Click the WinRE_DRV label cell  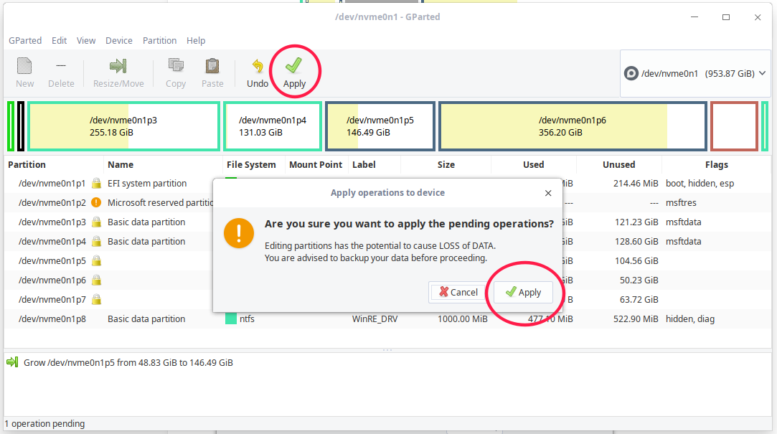pos(375,319)
